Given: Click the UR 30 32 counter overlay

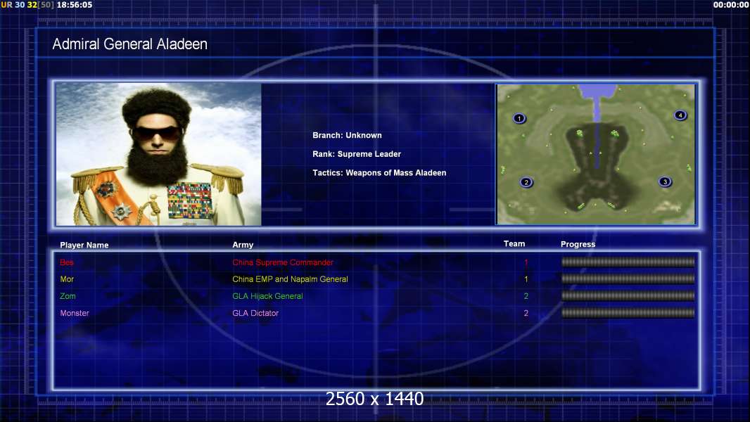Looking at the screenshot, I should [x=27, y=5].
